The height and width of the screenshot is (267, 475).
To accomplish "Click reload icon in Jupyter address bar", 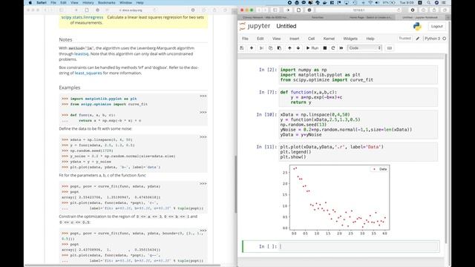I will [x=399, y=10].
